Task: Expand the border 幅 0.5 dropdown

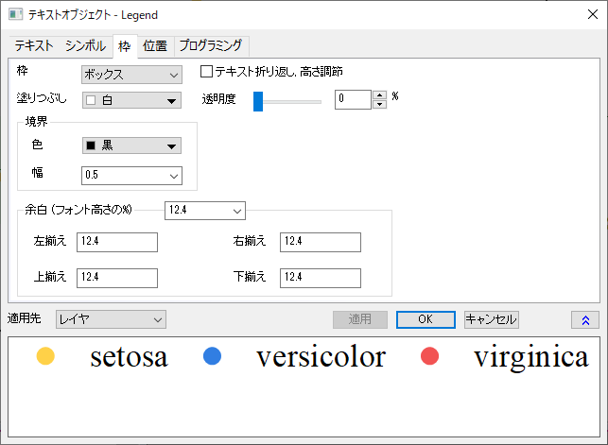Action: pyautogui.click(x=131, y=176)
